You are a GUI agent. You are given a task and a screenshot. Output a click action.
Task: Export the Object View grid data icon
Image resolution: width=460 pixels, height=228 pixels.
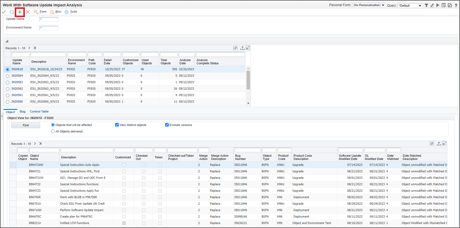[439, 144]
